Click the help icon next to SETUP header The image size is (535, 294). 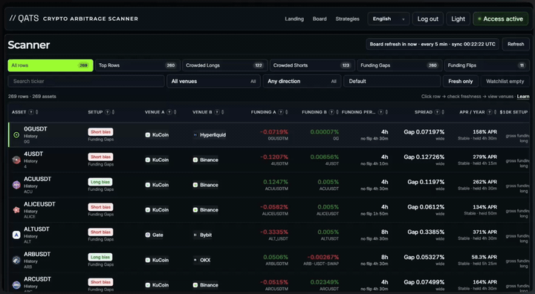(x=108, y=112)
